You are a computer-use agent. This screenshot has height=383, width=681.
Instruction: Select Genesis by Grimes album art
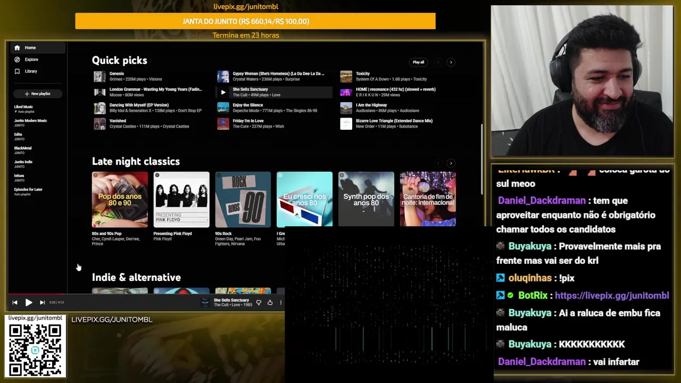pos(99,77)
